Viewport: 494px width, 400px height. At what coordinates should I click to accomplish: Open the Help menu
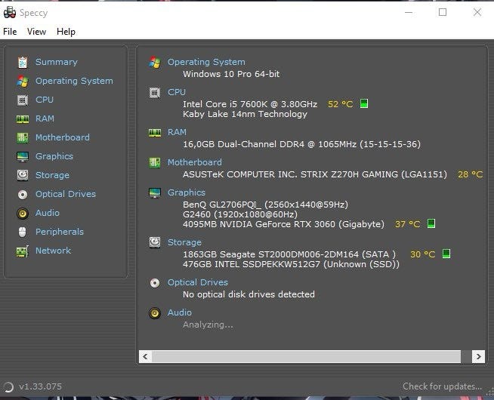pos(66,32)
